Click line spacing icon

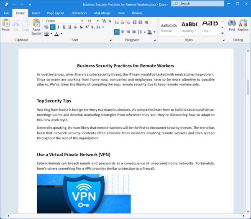click(140, 32)
